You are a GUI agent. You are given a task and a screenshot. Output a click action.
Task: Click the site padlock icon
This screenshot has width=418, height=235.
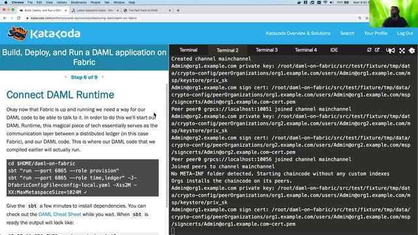click(x=27, y=18)
